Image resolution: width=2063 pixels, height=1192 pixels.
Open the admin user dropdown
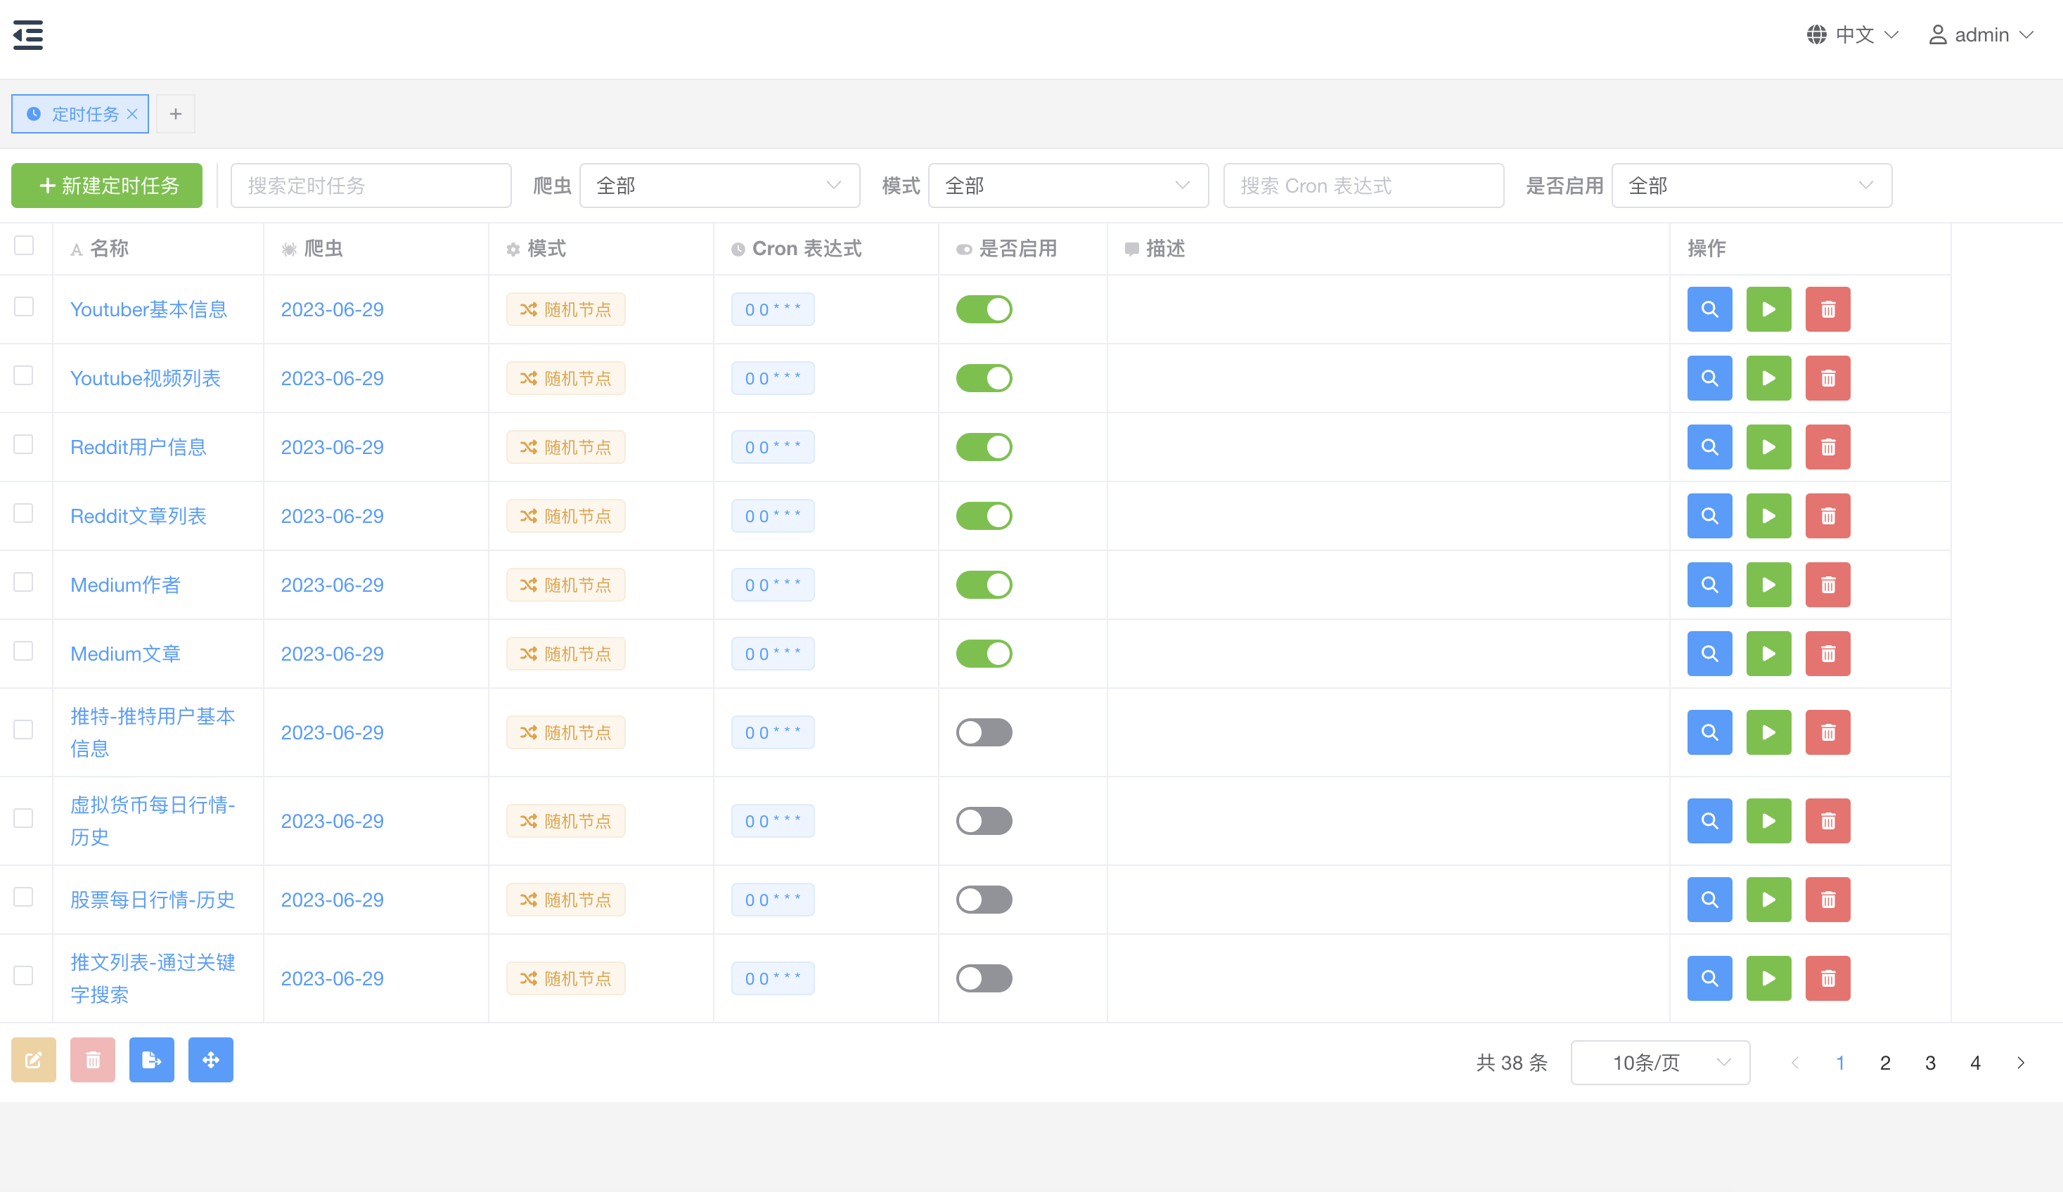pos(1981,34)
